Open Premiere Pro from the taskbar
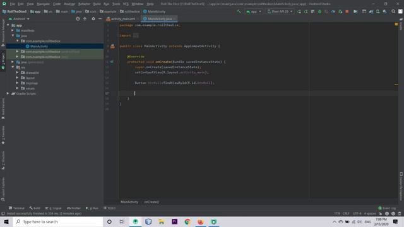Image resolution: width=404 pixels, height=227 pixels. click(174, 221)
